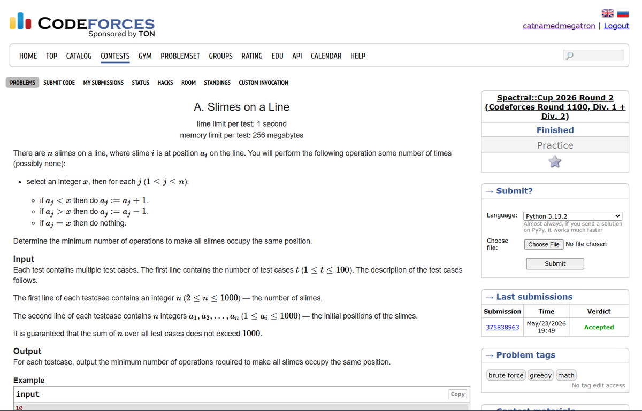Screen dimensions: 642x411
Task: Click the Verdict column header
Action: [599, 311]
